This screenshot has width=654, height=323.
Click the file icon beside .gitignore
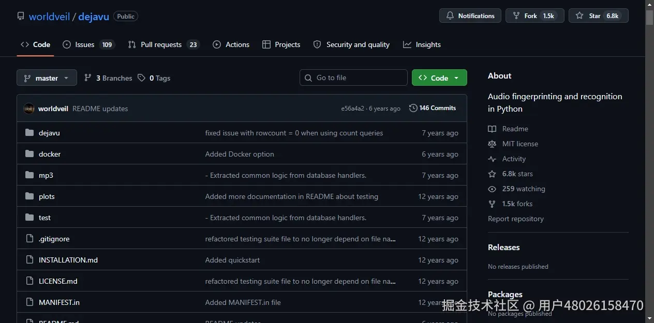point(29,239)
